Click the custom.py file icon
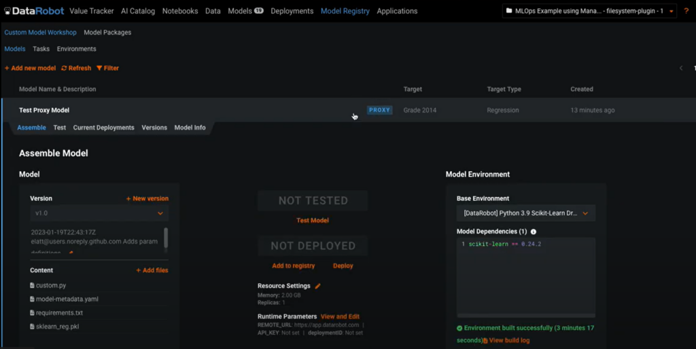 point(31,286)
